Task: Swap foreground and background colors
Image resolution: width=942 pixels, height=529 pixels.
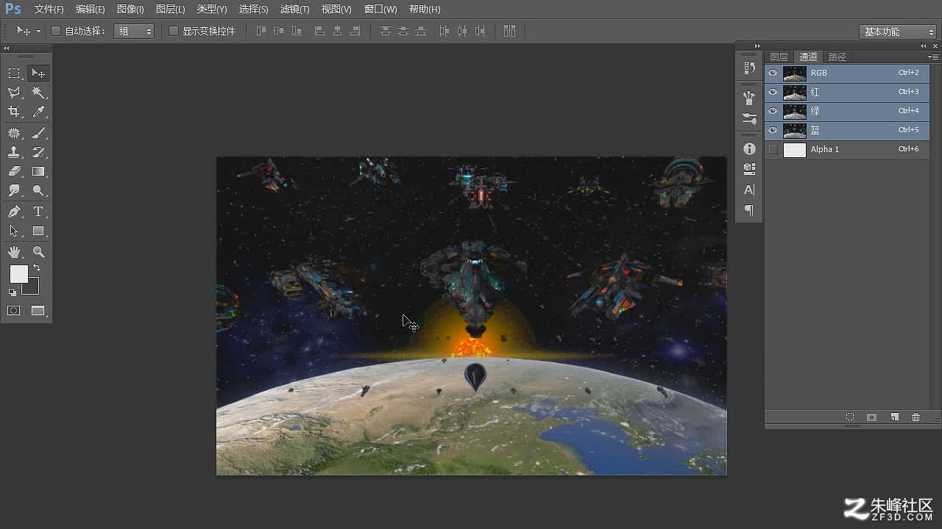Action: [x=37, y=268]
